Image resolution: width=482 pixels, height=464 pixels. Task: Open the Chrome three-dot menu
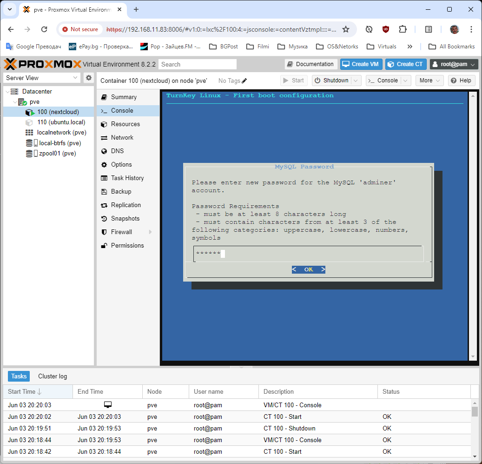click(471, 29)
